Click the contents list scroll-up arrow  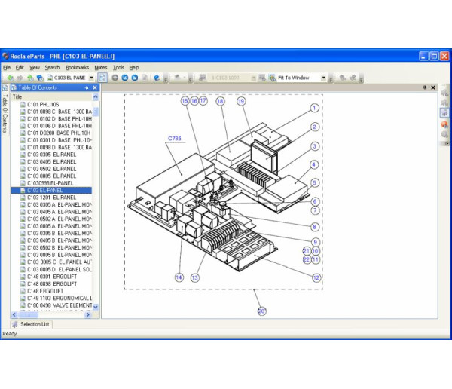(96, 104)
